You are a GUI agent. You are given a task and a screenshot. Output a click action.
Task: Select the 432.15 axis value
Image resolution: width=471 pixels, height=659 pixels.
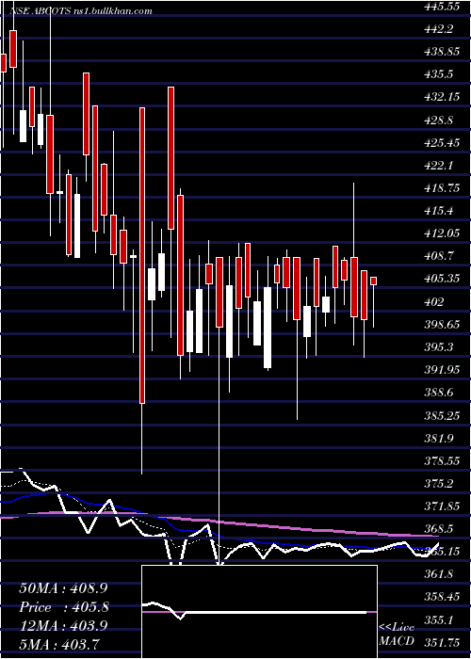440,97
